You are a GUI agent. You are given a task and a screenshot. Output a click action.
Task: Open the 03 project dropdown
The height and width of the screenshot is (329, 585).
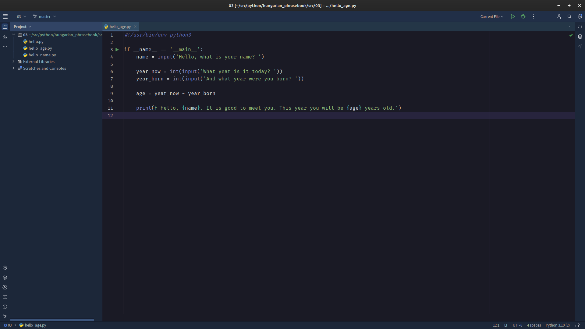pyautogui.click(x=21, y=16)
